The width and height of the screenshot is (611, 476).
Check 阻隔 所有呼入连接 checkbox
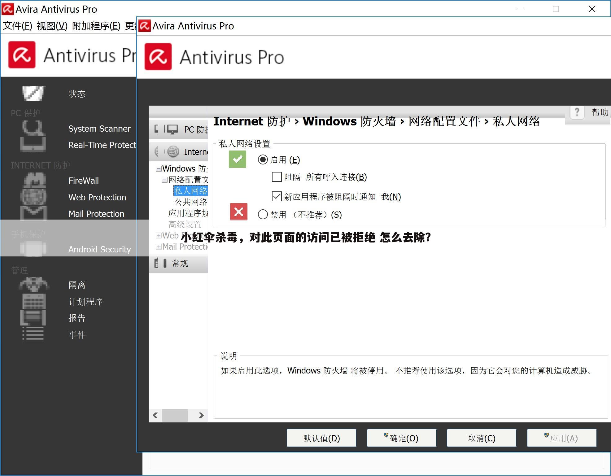tap(277, 177)
